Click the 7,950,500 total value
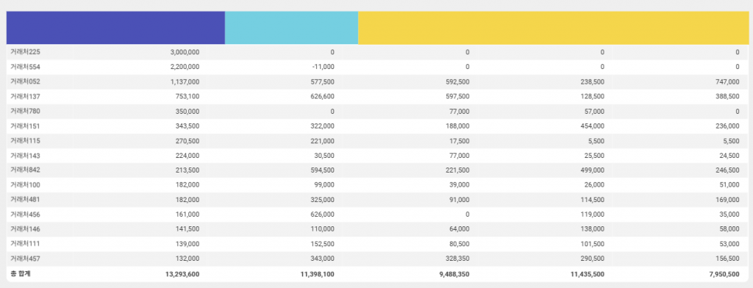This screenshot has height=288, width=753. point(724,275)
